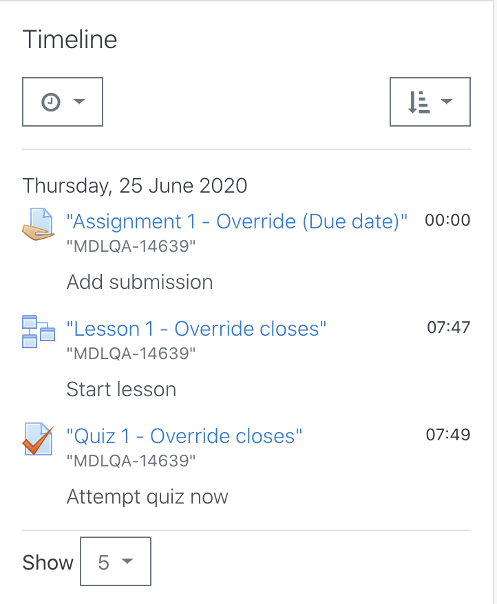
Task: Open "Lesson 1 - Override closes" link
Action: click(x=196, y=329)
